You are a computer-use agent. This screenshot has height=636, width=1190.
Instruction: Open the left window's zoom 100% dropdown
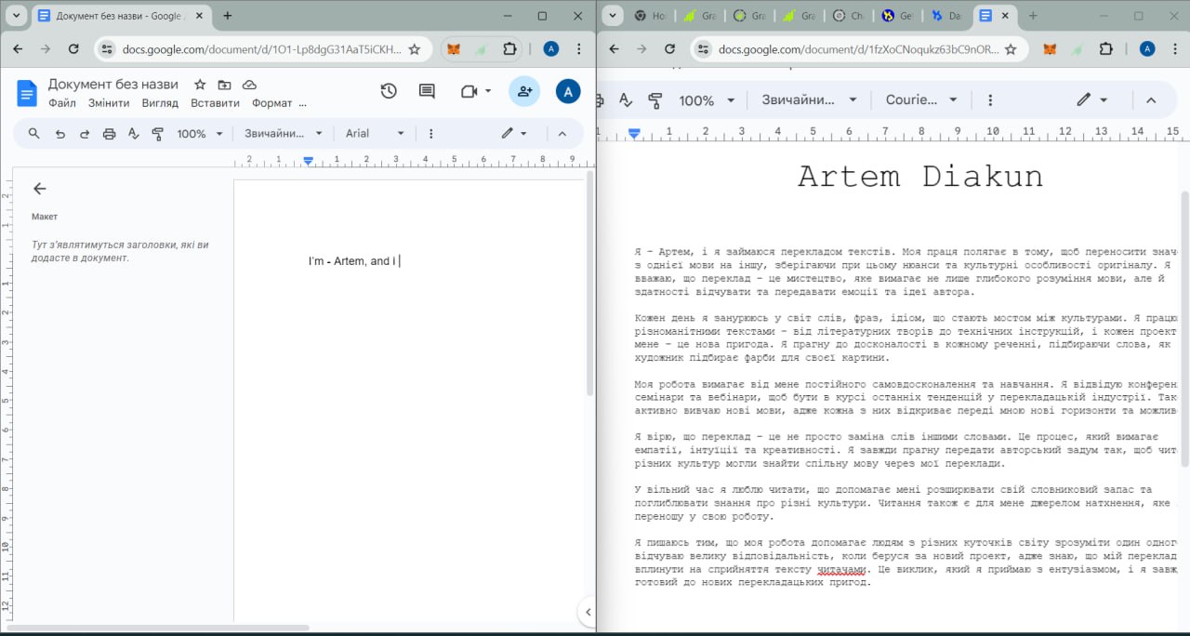(200, 134)
